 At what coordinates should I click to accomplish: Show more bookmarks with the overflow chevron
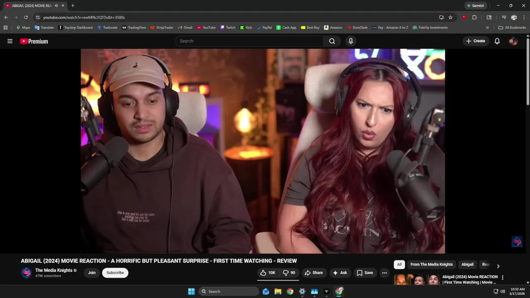tap(487, 28)
